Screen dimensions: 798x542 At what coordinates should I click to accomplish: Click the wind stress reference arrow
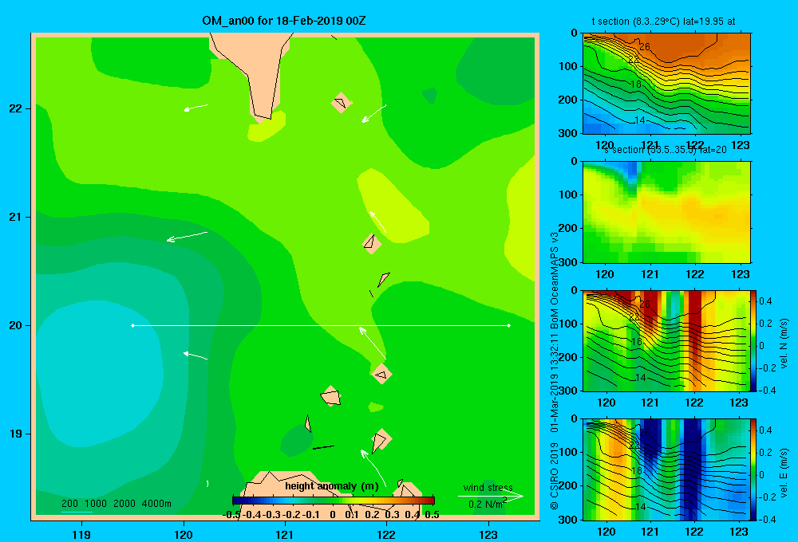coord(491,497)
